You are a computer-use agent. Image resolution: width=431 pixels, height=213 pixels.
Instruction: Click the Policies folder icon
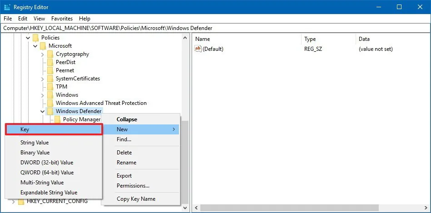pyautogui.click(x=35, y=38)
